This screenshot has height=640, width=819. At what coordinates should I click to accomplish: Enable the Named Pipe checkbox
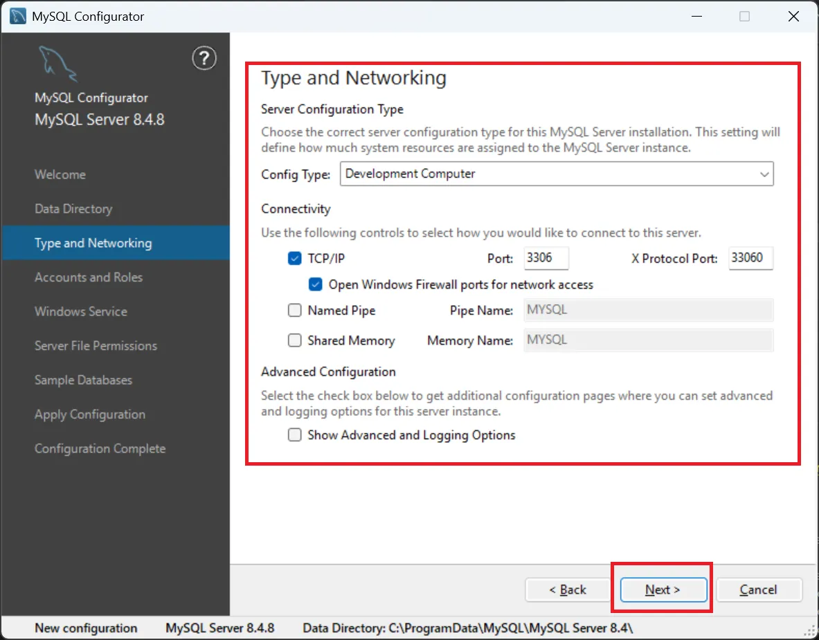295,311
